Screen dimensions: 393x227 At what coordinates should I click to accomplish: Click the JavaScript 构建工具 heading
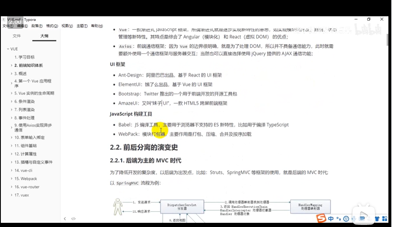(x=131, y=114)
